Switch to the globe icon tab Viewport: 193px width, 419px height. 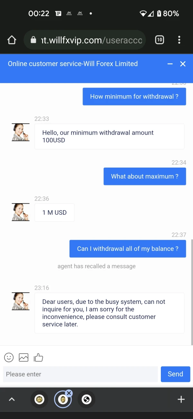[x=86, y=400]
